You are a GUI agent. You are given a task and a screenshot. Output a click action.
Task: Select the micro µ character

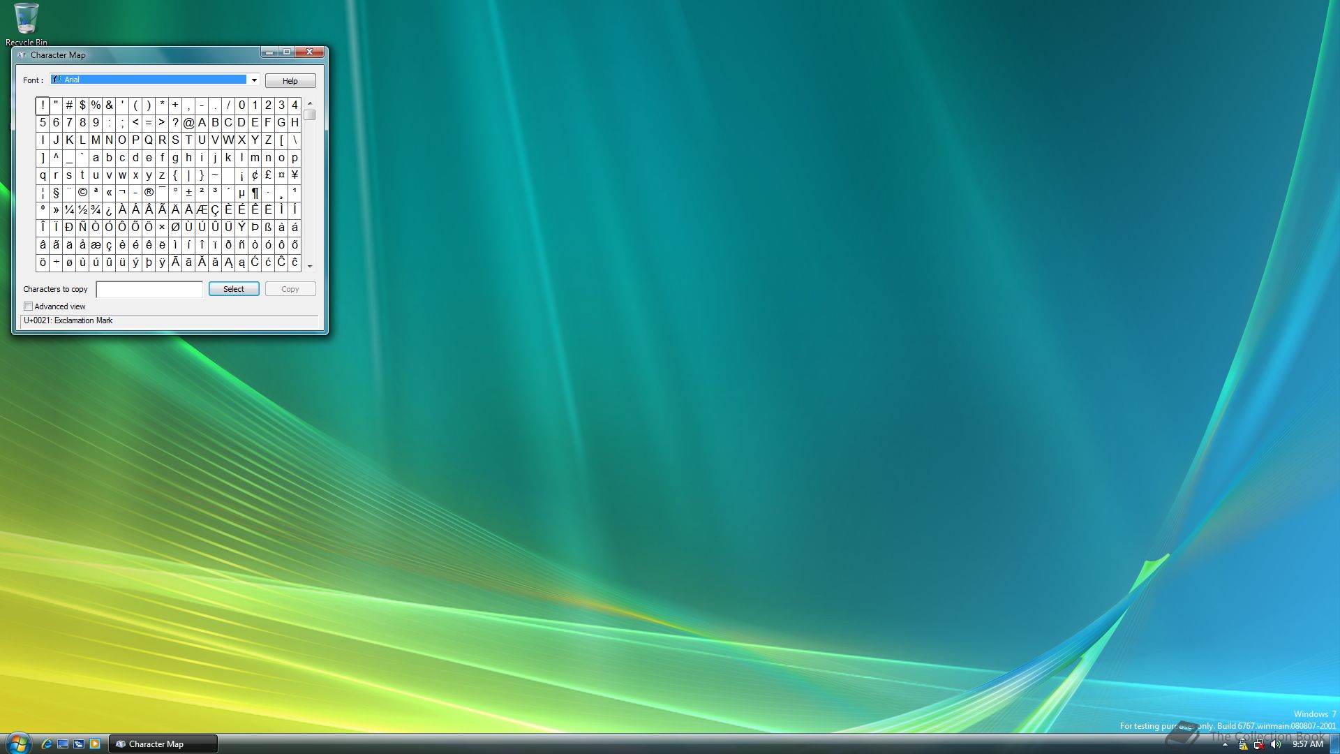[241, 193]
